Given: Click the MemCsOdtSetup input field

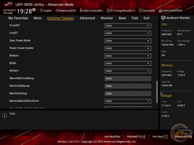Looking at the screenshot, I should 128,86.
